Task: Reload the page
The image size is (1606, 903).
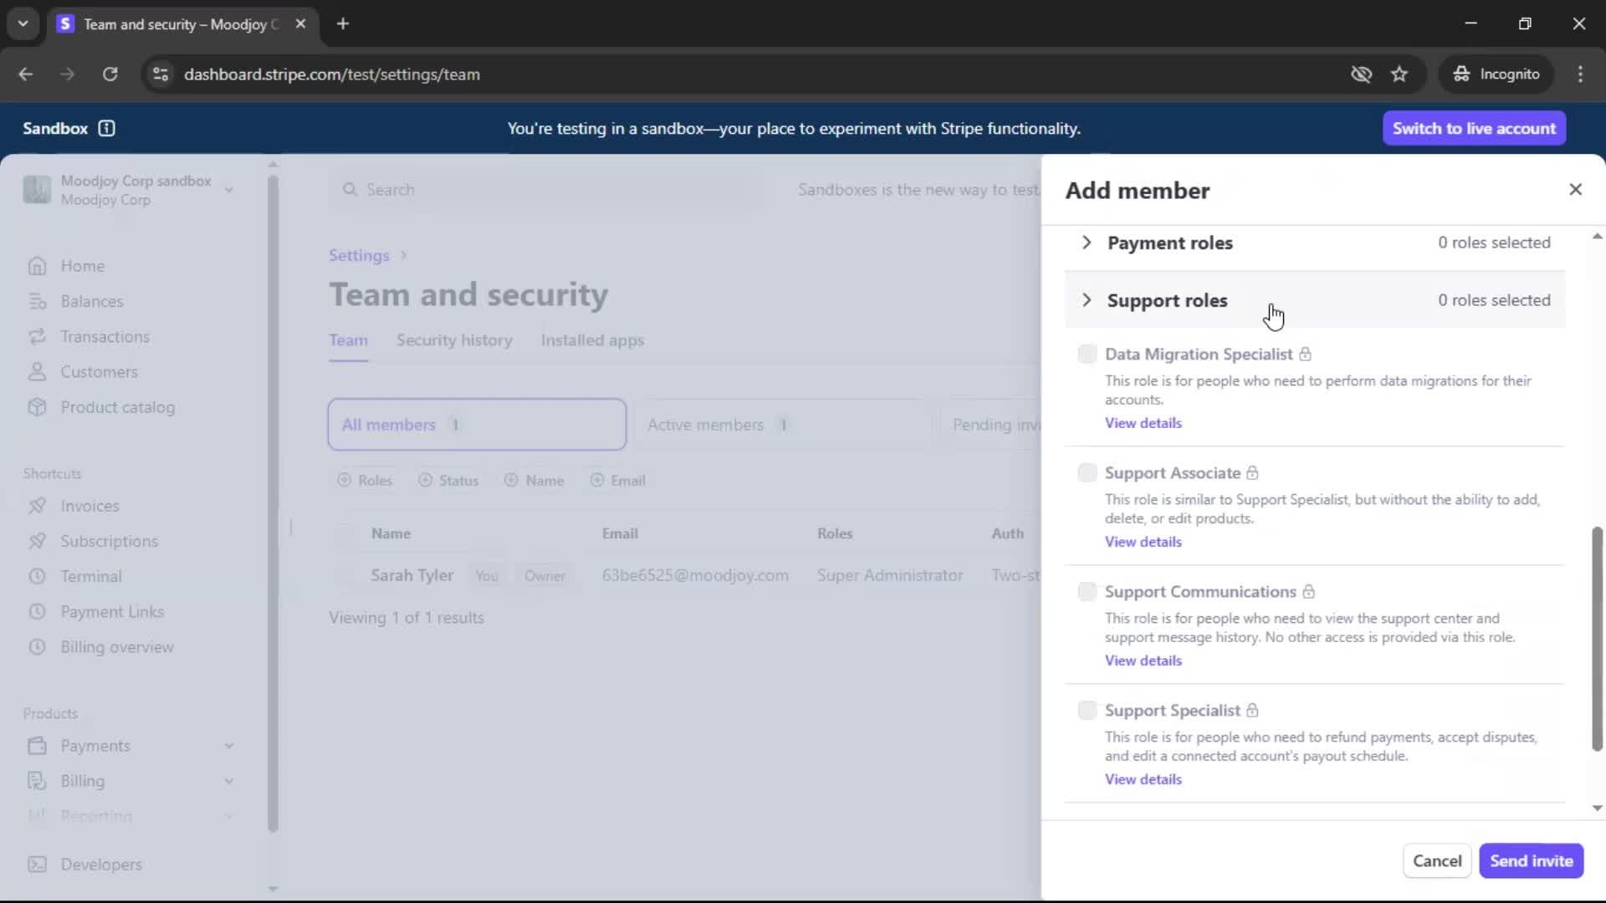Action: [110, 74]
